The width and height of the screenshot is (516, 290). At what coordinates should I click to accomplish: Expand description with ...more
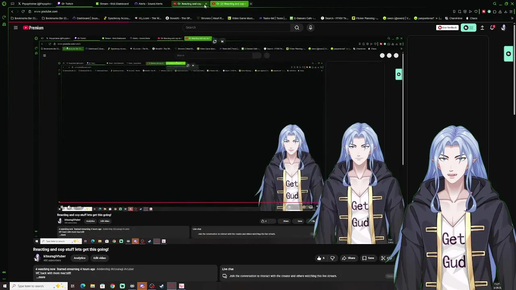(41, 277)
